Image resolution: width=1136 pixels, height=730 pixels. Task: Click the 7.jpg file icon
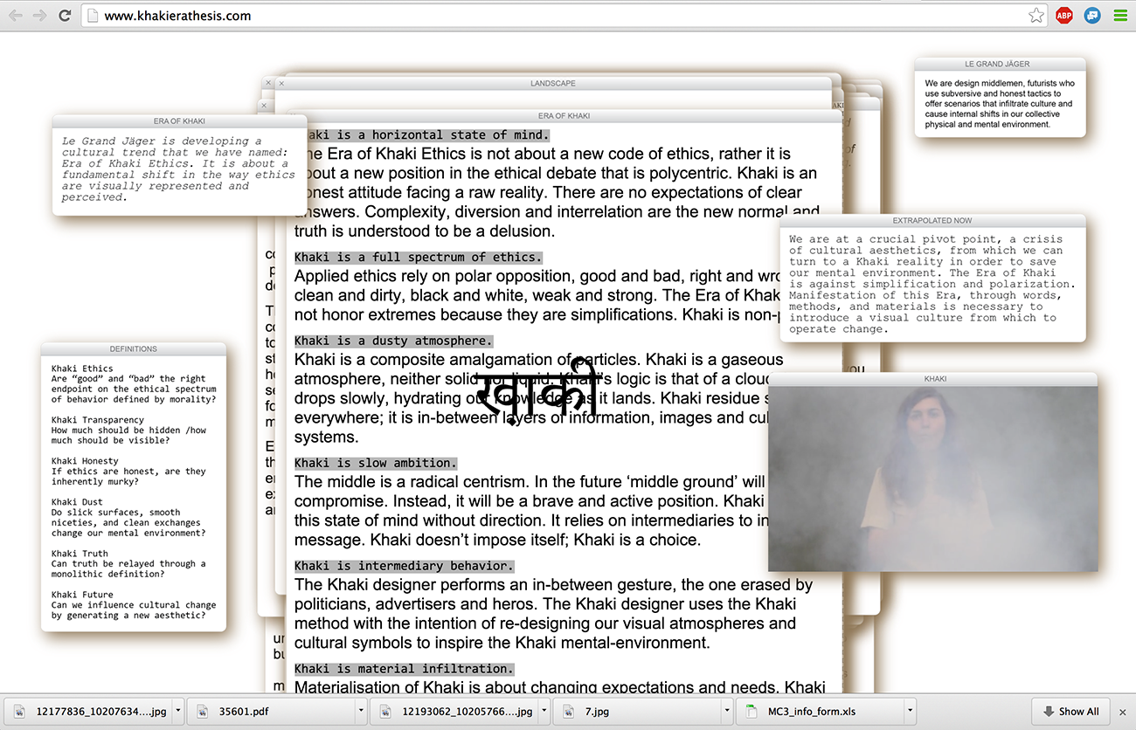click(x=570, y=712)
